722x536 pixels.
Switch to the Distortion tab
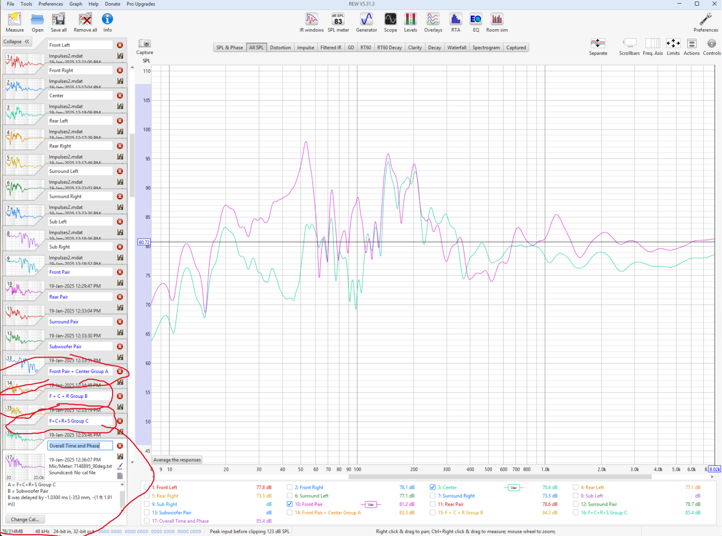click(x=280, y=47)
